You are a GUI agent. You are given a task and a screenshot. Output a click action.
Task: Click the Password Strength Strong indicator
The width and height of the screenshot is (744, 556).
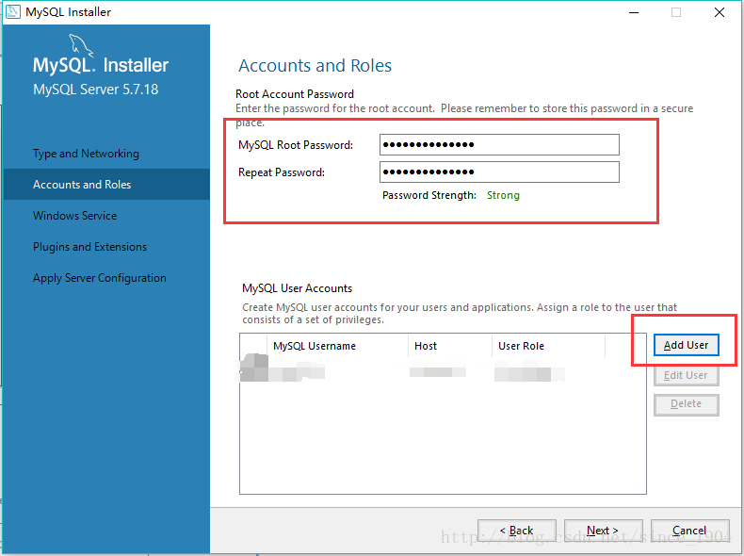click(x=503, y=195)
